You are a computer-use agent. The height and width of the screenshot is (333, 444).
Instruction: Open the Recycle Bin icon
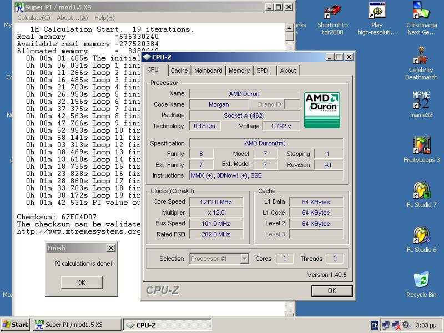pos(421,285)
